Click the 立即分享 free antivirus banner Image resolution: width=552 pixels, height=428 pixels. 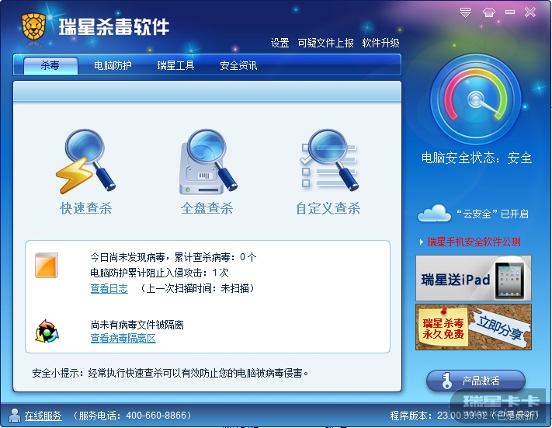click(x=474, y=327)
